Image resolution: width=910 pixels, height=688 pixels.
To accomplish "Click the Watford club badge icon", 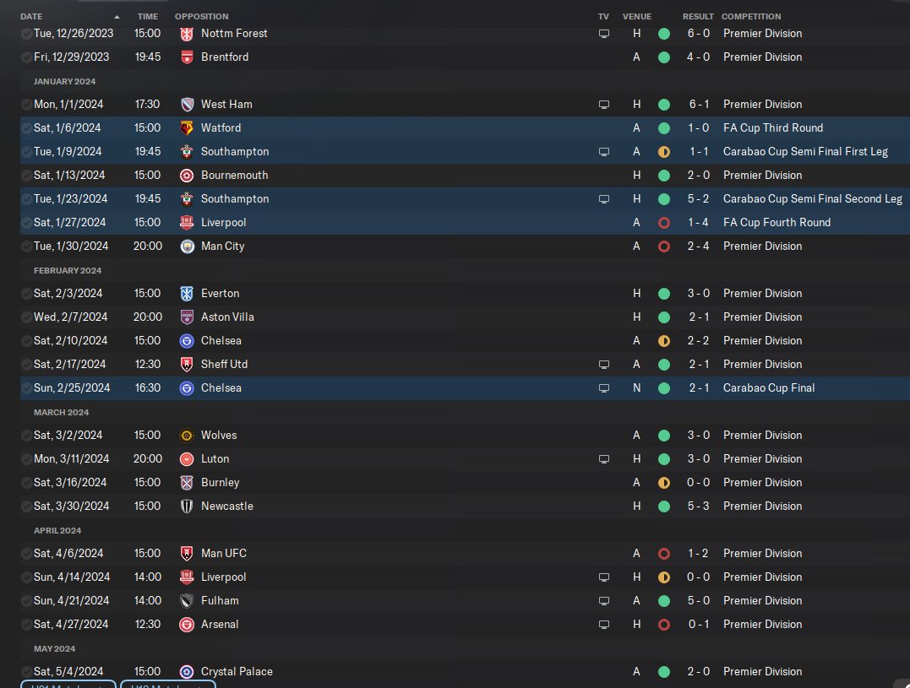I will (186, 128).
